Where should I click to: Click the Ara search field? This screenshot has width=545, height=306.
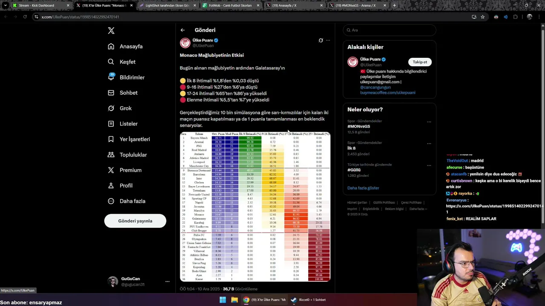pyautogui.click(x=390, y=30)
